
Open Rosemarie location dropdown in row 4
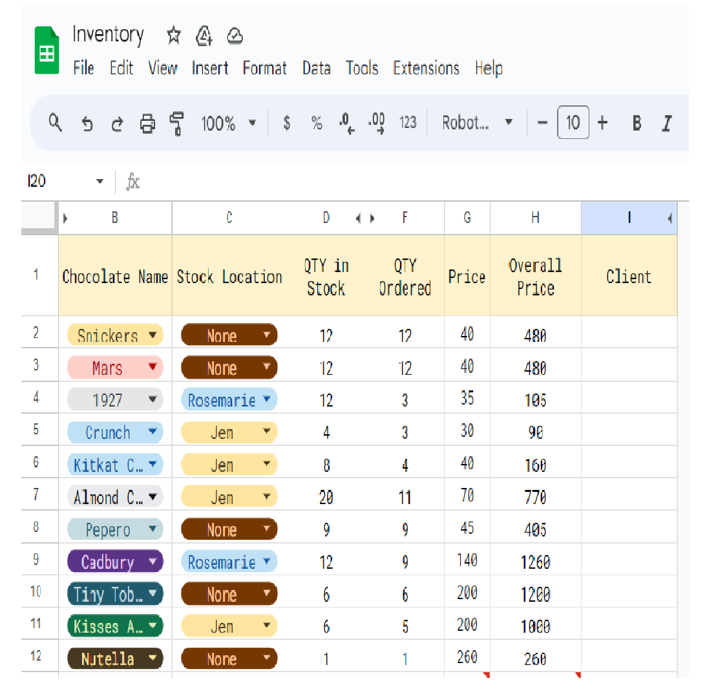[266, 399]
